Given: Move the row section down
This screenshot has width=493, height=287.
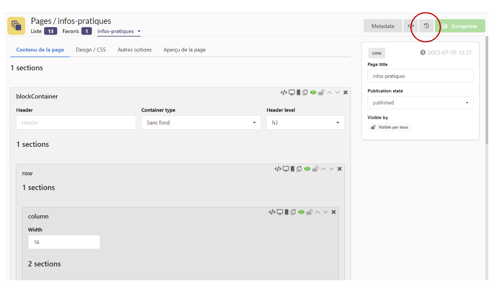Looking at the screenshot, I should click(x=331, y=169).
